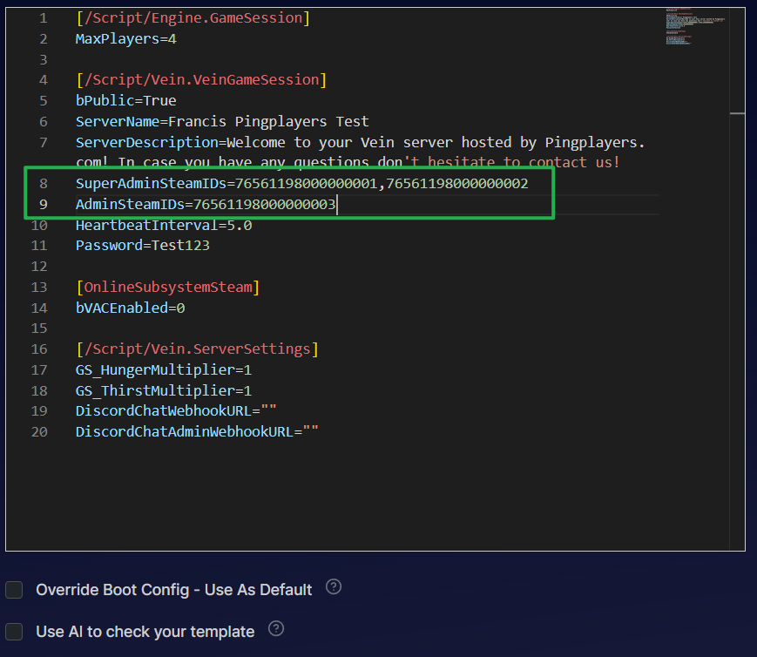Place cursor on the Password=Test123 line
Image resolution: width=757 pixels, height=657 pixels.
[x=142, y=246]
